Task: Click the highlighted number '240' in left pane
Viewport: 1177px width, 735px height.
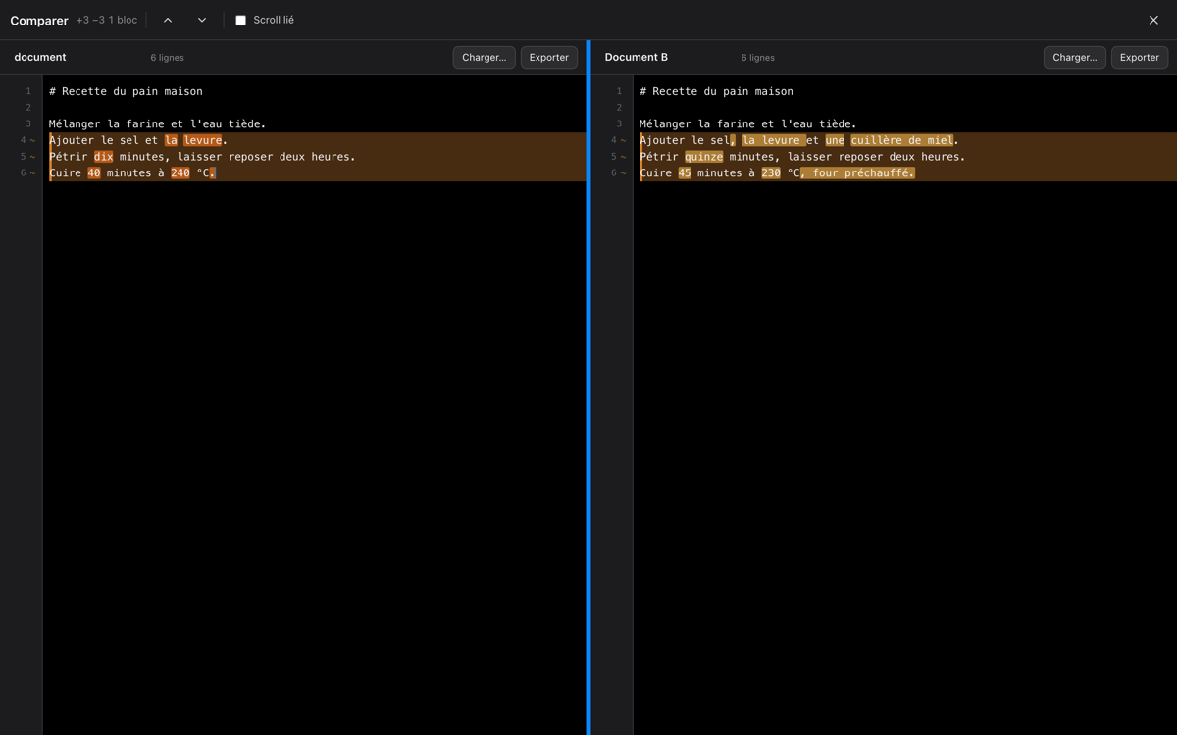Action: pyautogui.click(x=180, y=172)
